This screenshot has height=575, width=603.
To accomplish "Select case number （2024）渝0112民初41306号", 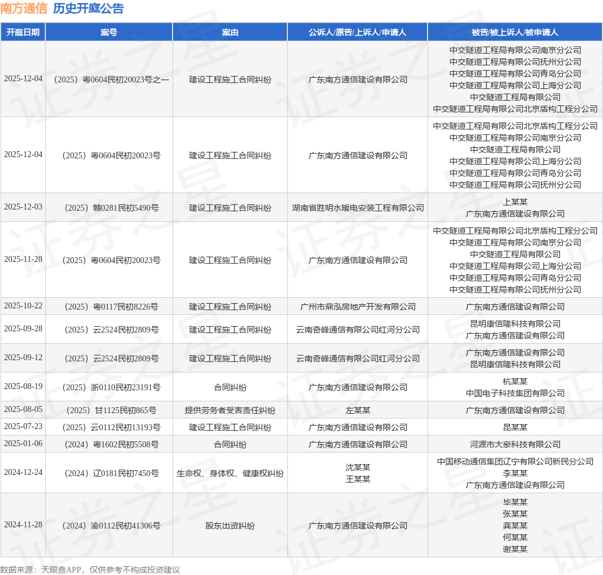I will [x=109, y=526].
